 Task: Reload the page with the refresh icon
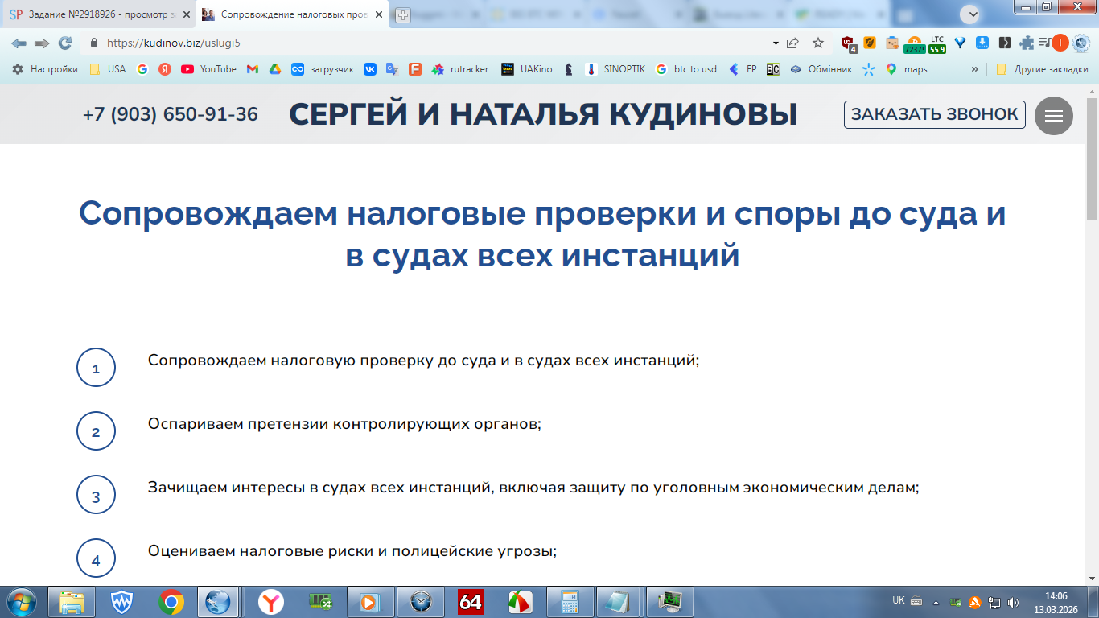[x=65, y=43]
